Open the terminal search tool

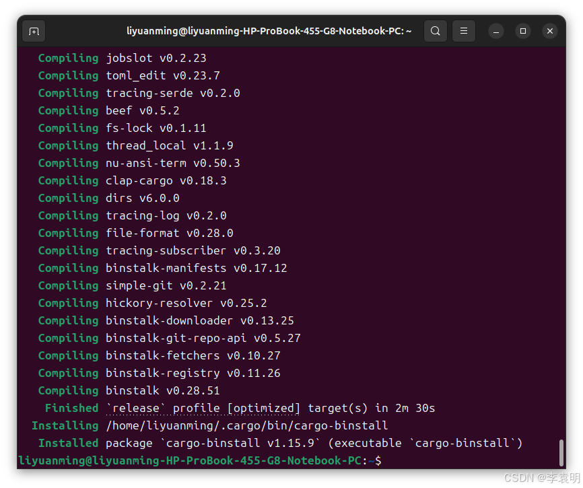click(x=436, y=31)
